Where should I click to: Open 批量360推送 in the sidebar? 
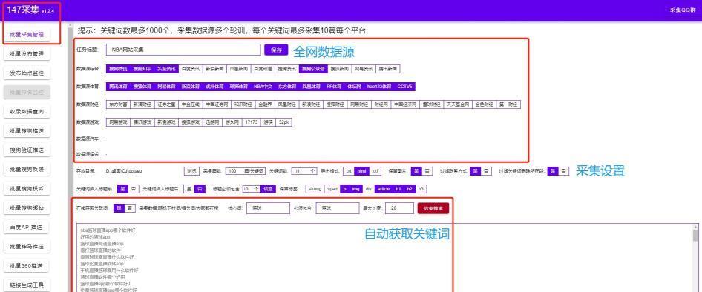click(x=27, y=265)
